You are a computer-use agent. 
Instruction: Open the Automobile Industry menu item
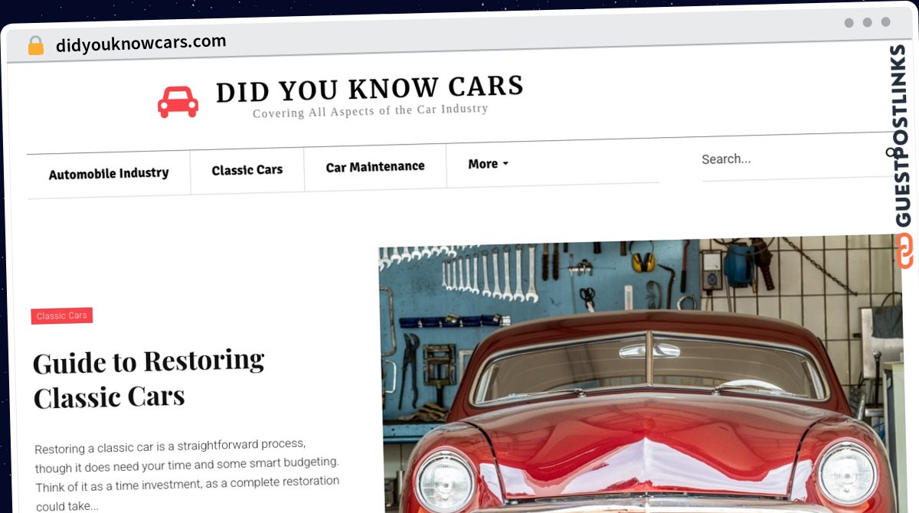109,174
